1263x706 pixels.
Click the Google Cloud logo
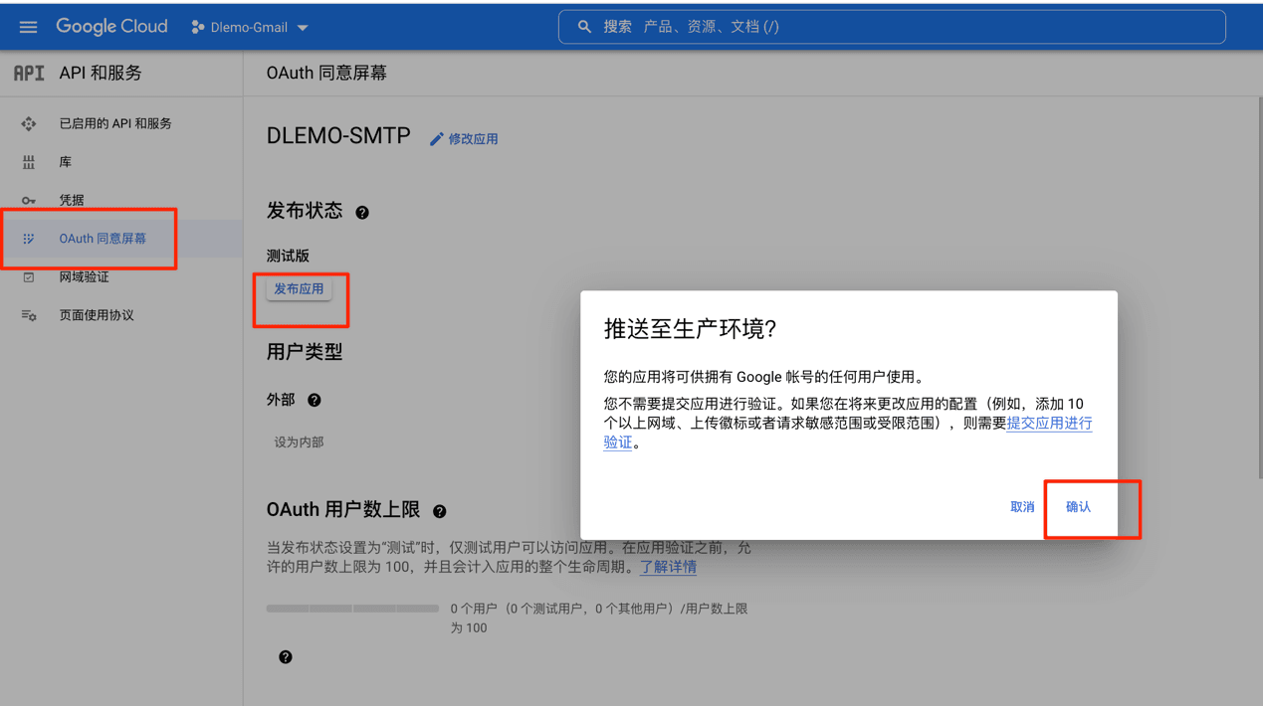pos(111,27)
